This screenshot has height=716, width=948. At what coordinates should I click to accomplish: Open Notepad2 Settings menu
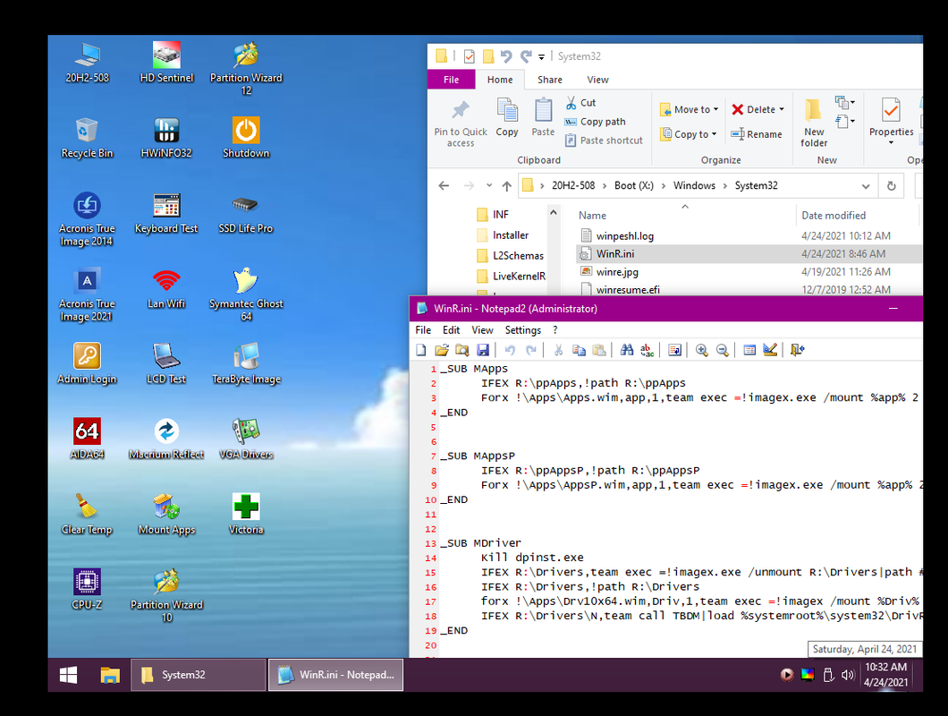(x=523, y=330)
